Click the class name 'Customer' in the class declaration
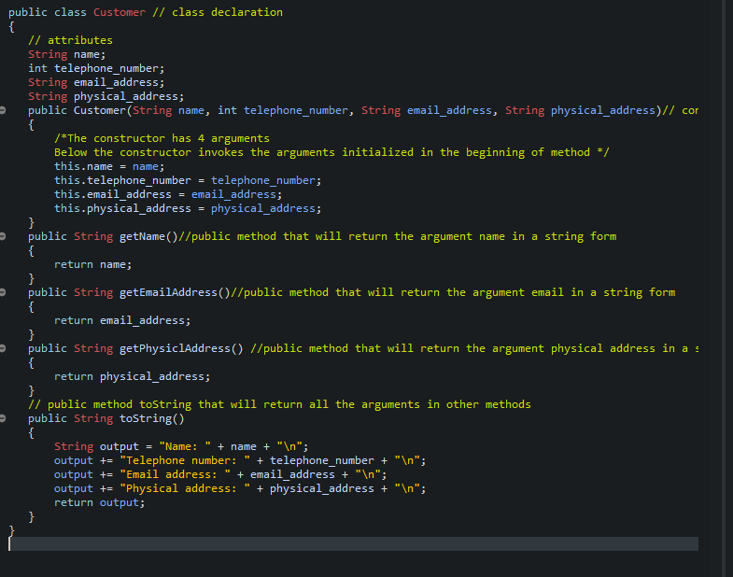The width and height of the screenshot is (733, 577). (x=120, y=12)
